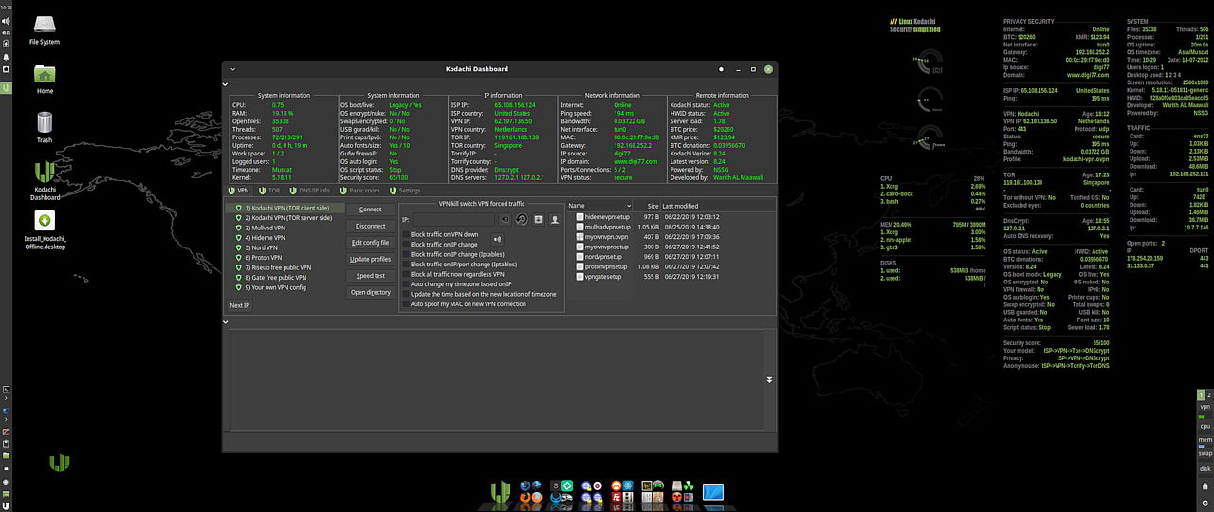Click the Next IP button
This screenshot has width=1214, height=512.
(x=240, y=305)
